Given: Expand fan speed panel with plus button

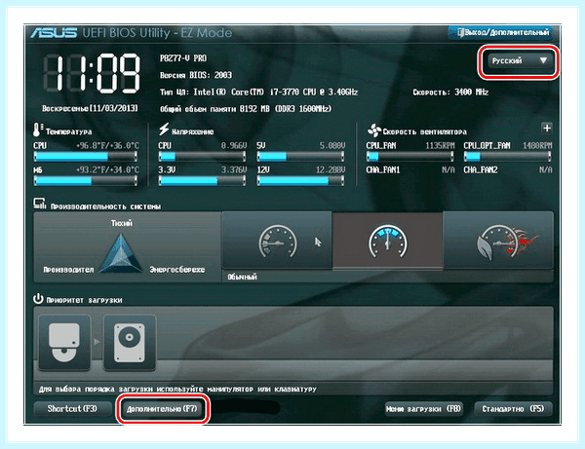Looking at the screenshot, I should (x=547, y=129).
